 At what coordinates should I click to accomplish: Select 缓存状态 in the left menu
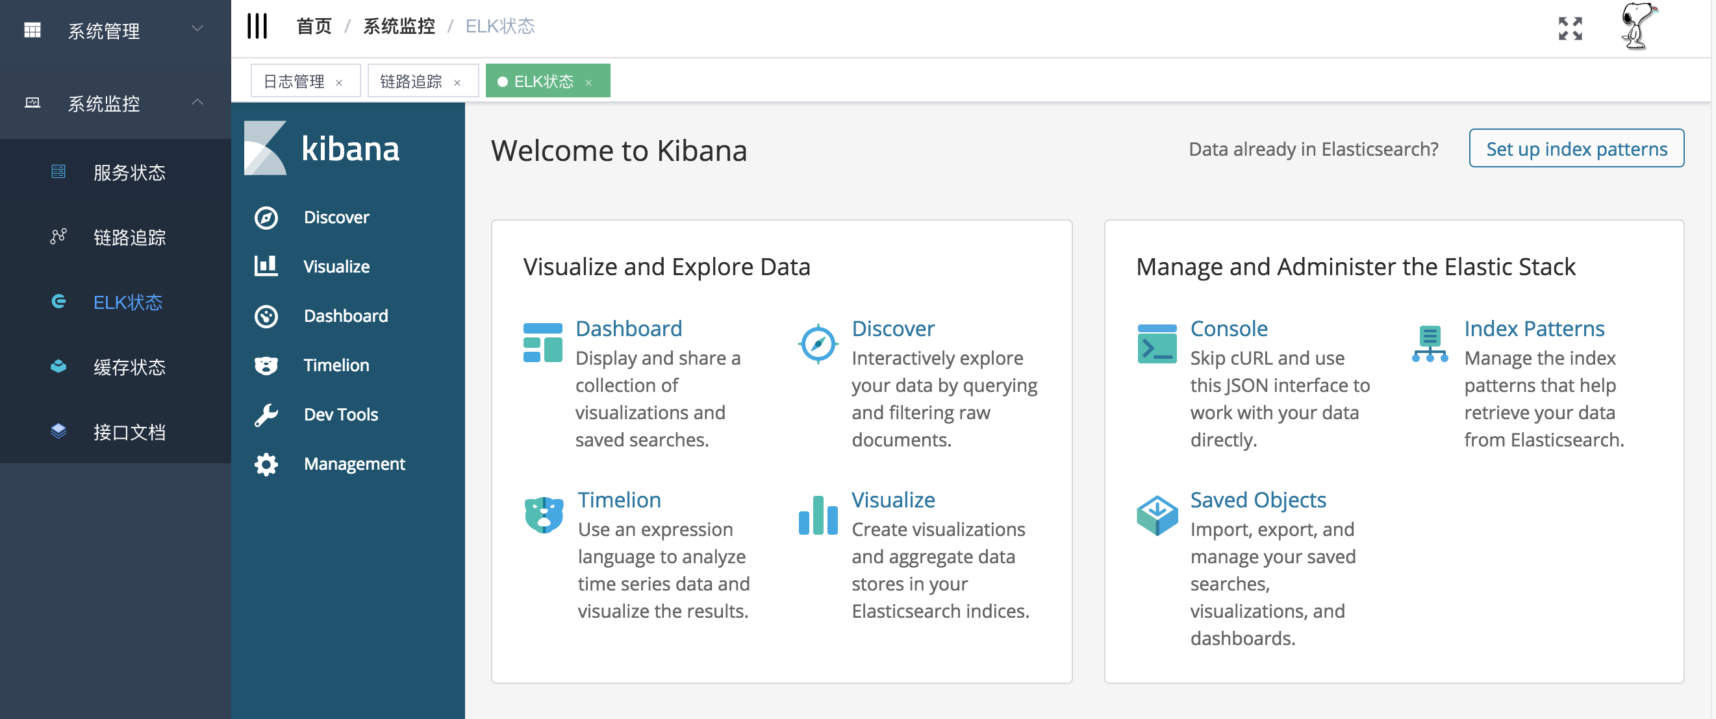click(129, 367)
